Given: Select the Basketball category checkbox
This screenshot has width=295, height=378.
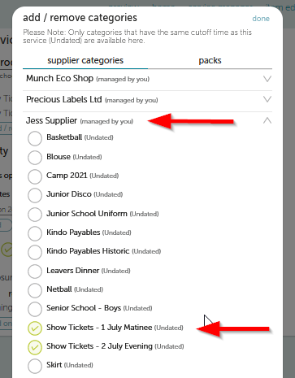Looking at the screenshot, I should 35,138.
